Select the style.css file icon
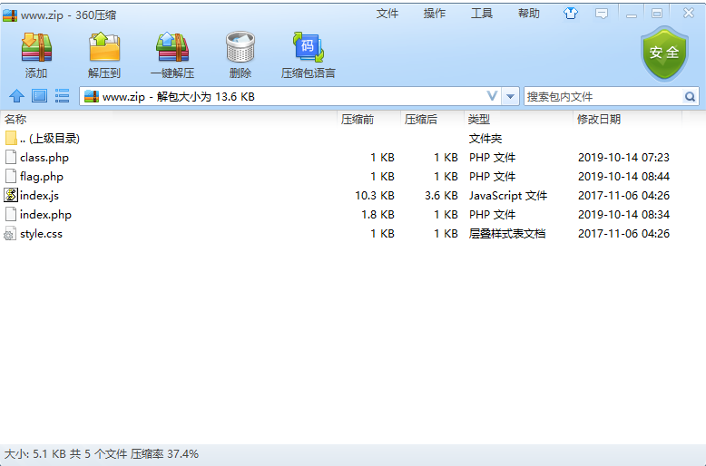 click(10, 233)
